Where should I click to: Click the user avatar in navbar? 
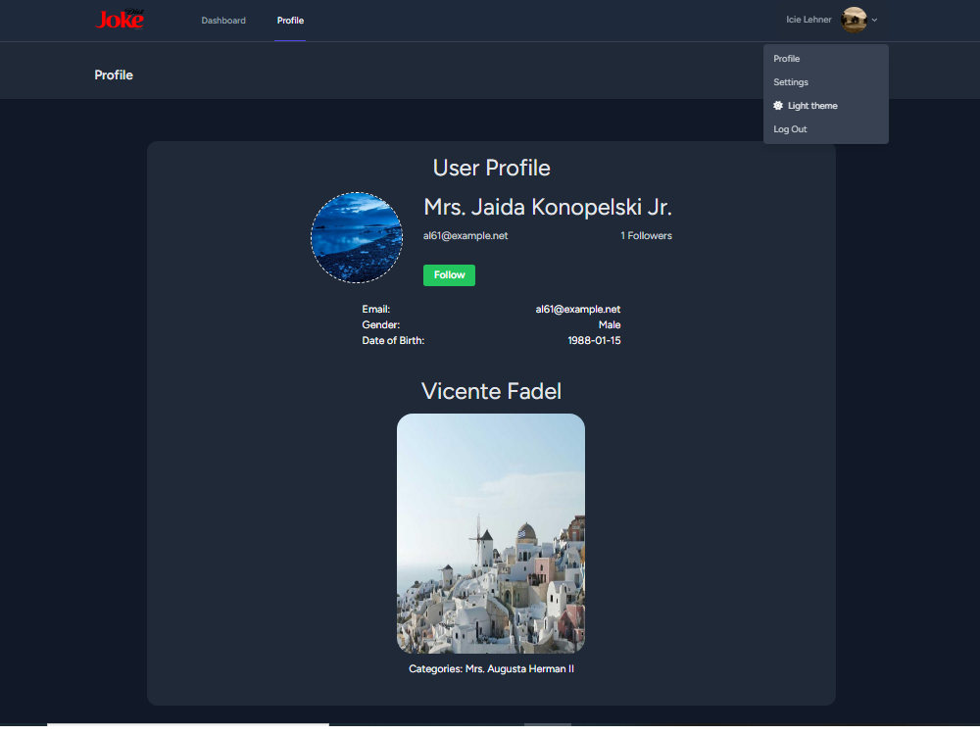pos(854,20)
